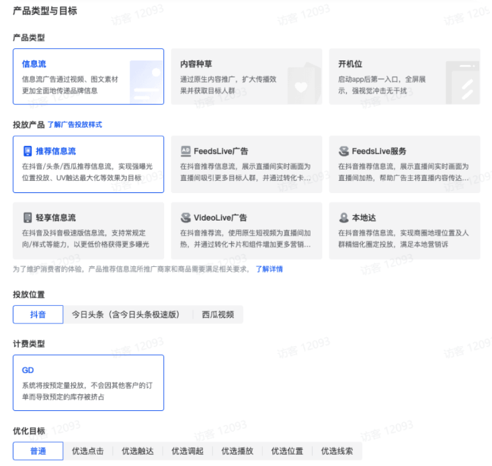Click the 优化目标 label

(x=29, y=431)
